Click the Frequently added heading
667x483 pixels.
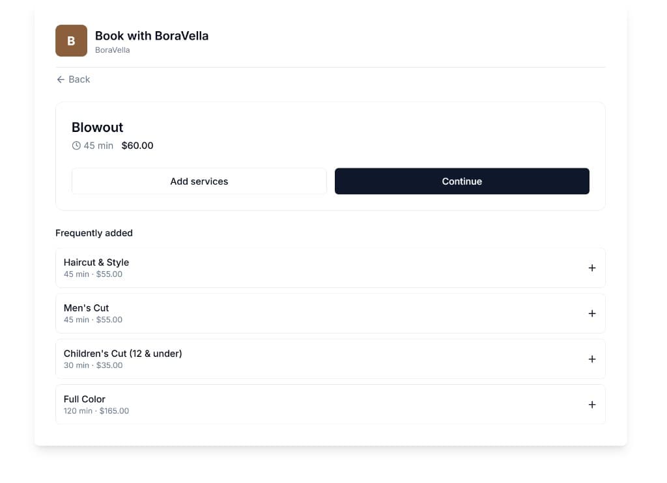(94, 233)
